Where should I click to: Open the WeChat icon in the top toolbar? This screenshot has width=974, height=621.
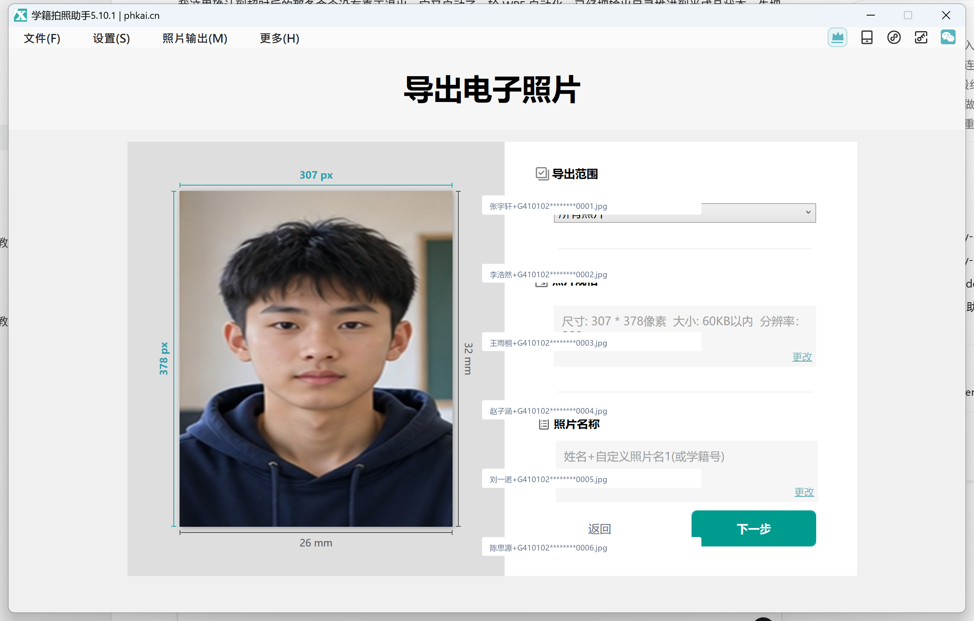(948, 38)
